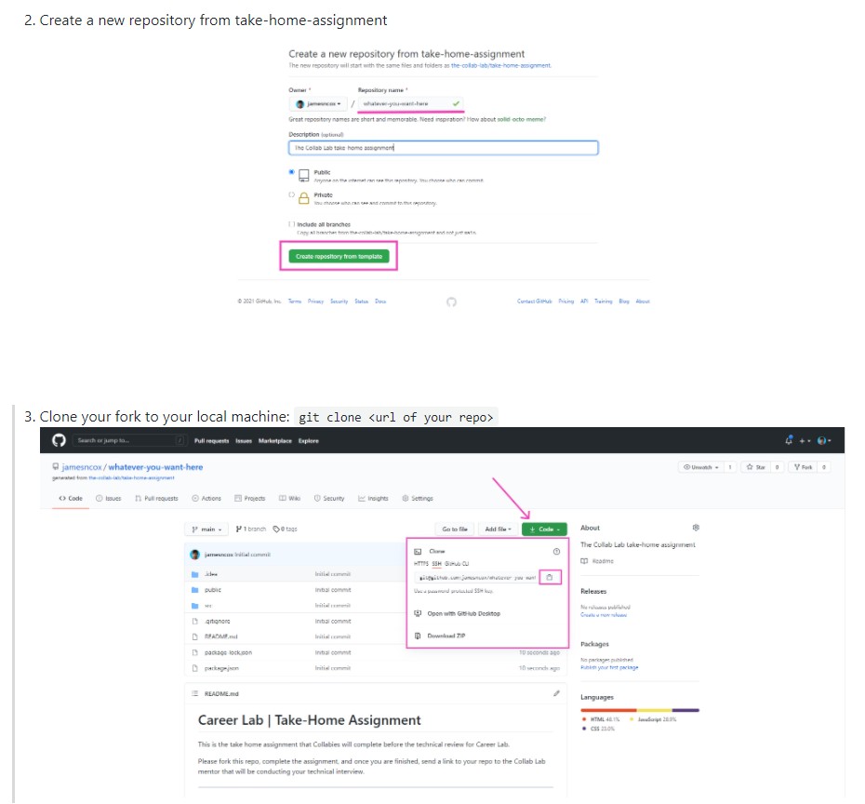
Task: Expand the Add file dropdown
Action: pyautogui.click(x=499, y=529)
